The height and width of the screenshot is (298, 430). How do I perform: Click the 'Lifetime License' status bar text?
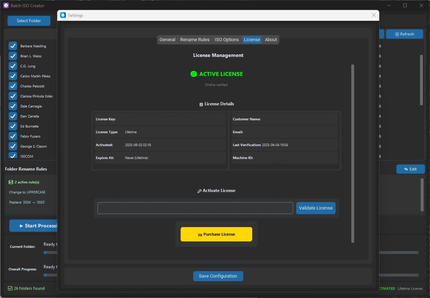(410, 289)
